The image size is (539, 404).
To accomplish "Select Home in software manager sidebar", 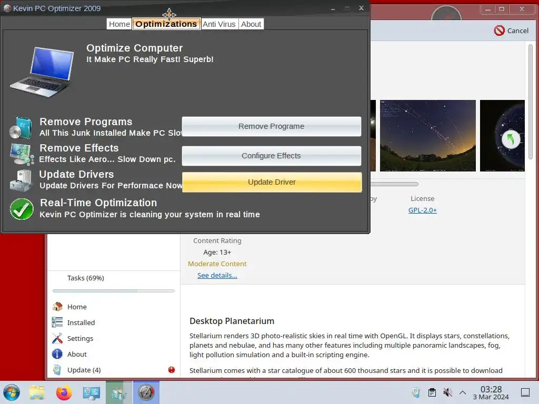I will coord(77,307).
